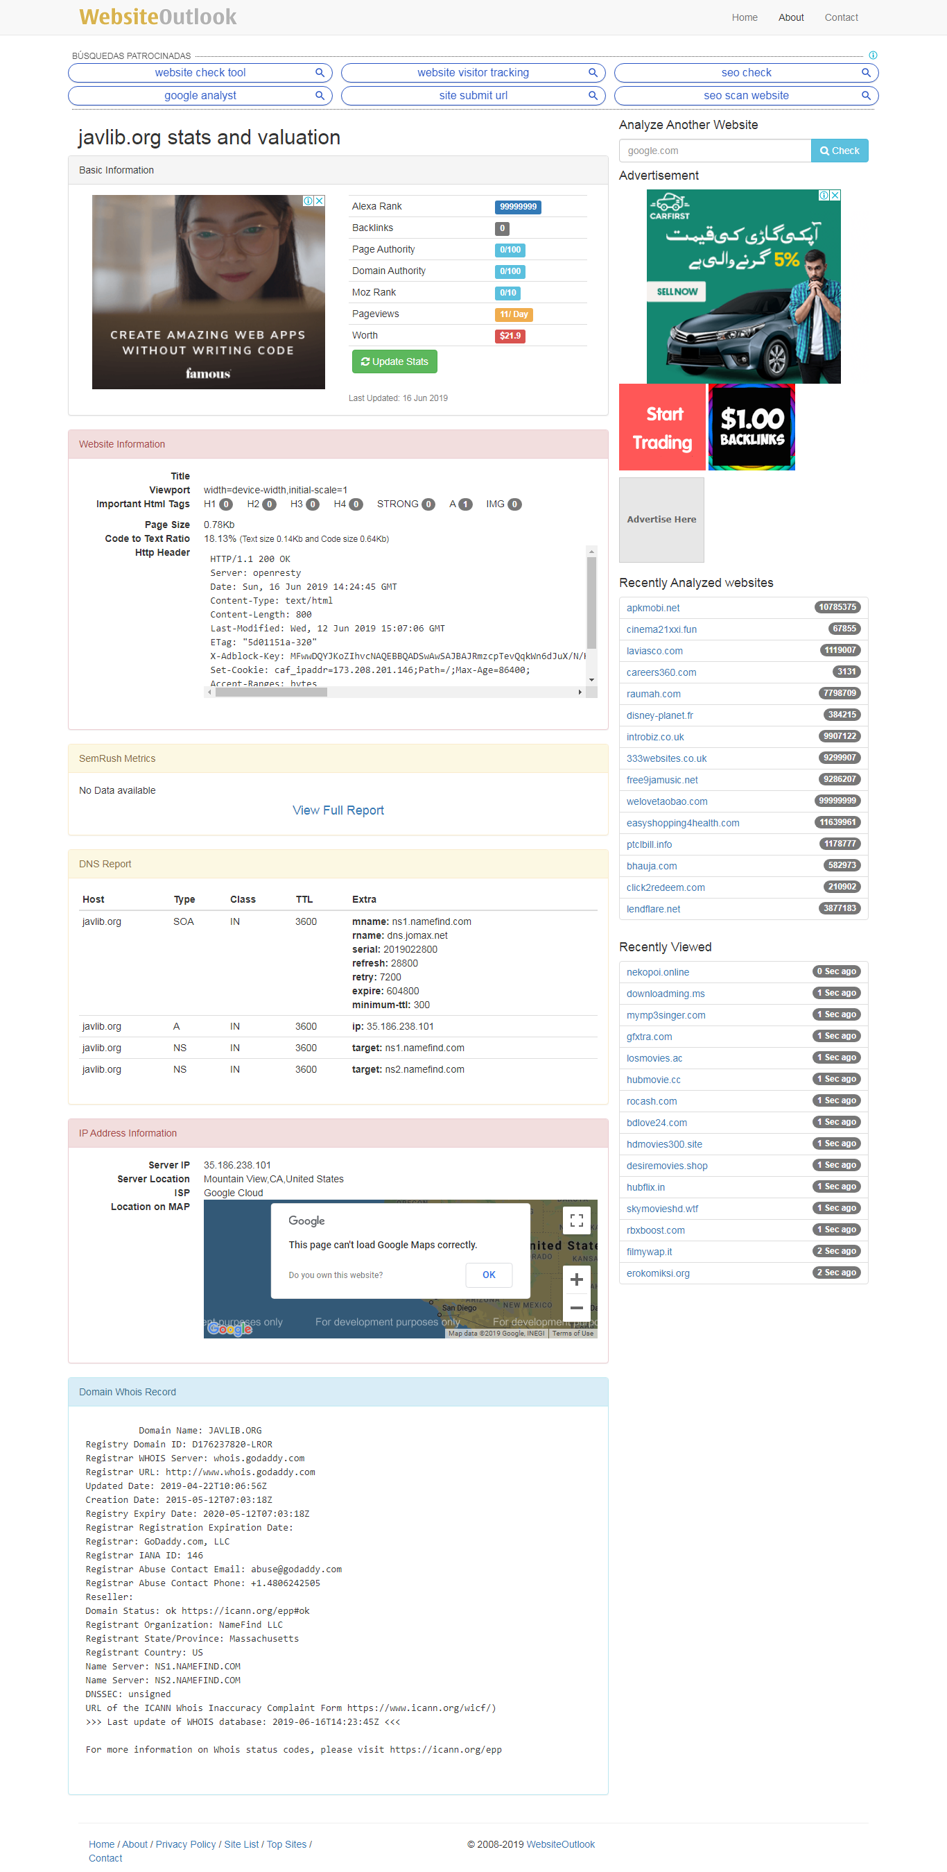Click the Start Trading ad tile

[661, 427]
